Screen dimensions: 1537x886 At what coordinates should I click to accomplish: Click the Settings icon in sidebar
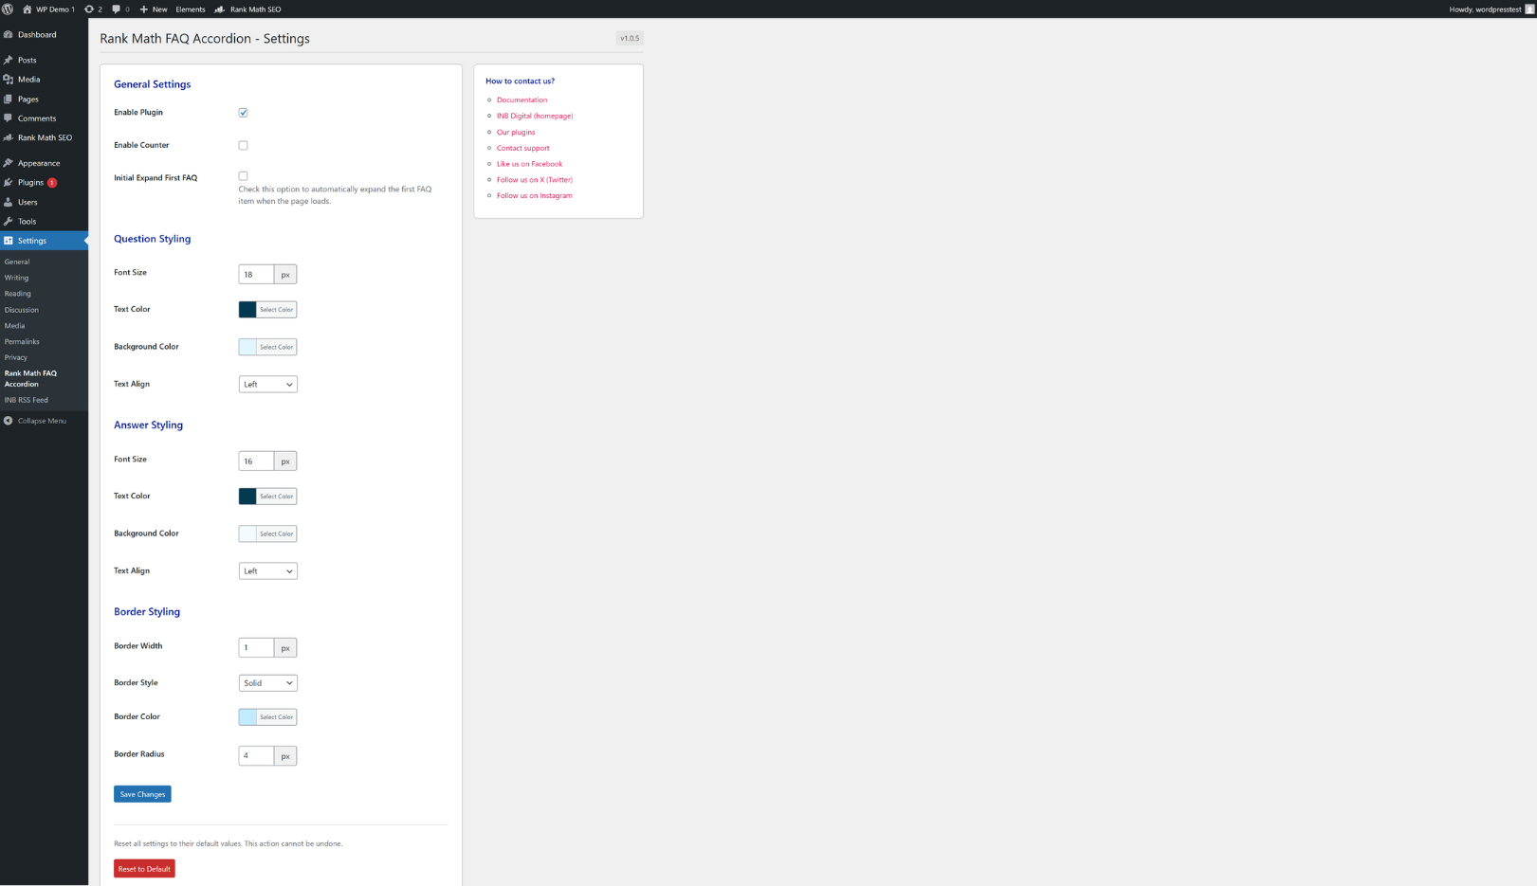9,241
